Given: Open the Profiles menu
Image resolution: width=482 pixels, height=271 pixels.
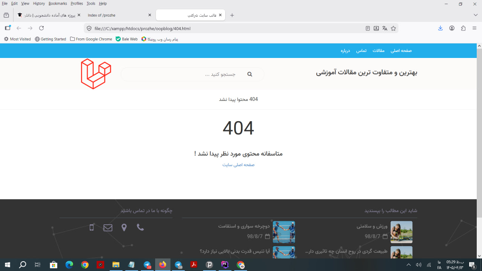Looking at the screenshot, I should 77,3.
